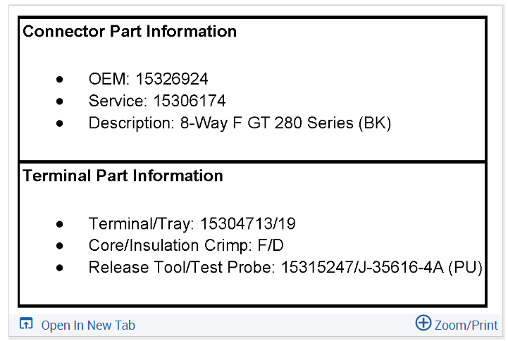Click the bullet beside the Terminal/Tray entry
The height and width of the screenshot is (341, 508).
pyautogui.click(x=60, y=224)
